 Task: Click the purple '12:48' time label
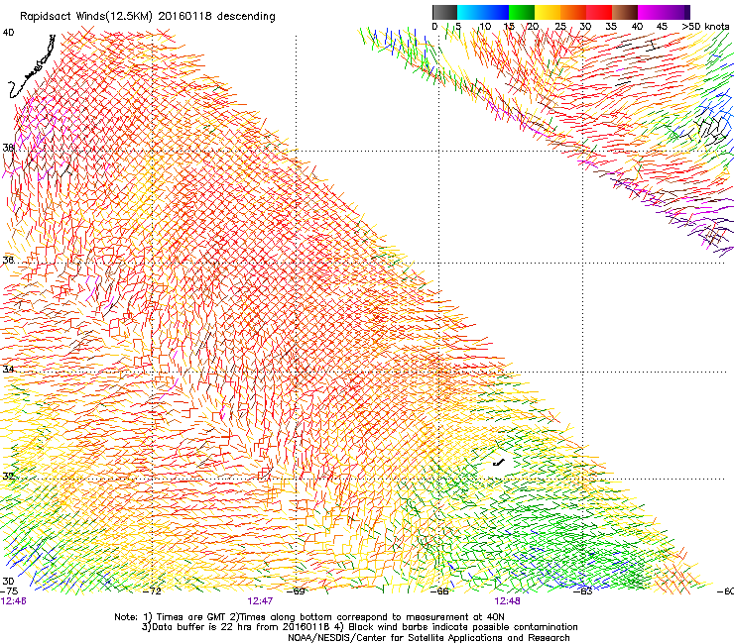[x=508, y=601]
